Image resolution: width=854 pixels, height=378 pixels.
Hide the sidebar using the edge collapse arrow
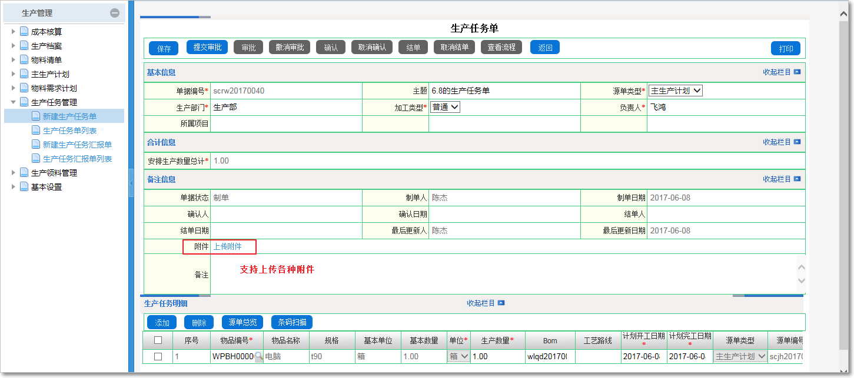tap(132, 182)
